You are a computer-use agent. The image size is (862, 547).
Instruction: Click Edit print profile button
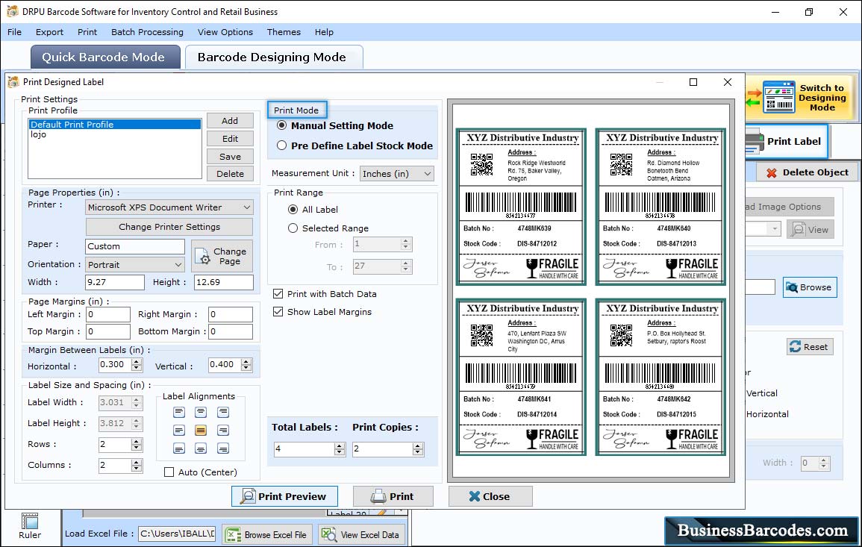[x=230, y=139]
